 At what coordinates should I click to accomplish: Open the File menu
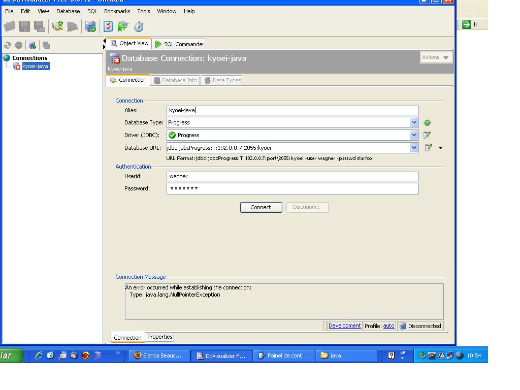[9, 11]
